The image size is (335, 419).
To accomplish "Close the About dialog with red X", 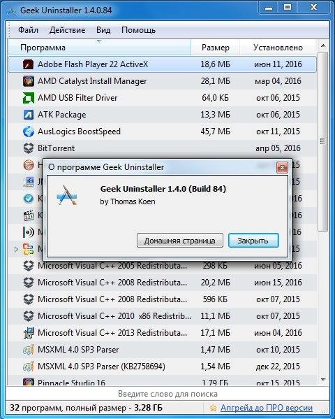I will (x=282, y=168).
